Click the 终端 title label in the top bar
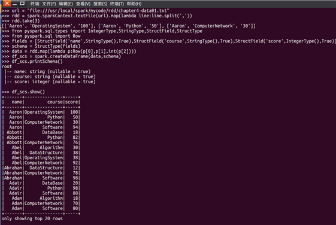 point(35,4)
